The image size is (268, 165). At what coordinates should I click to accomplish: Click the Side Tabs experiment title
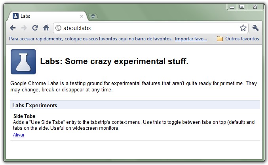(24, 116)
